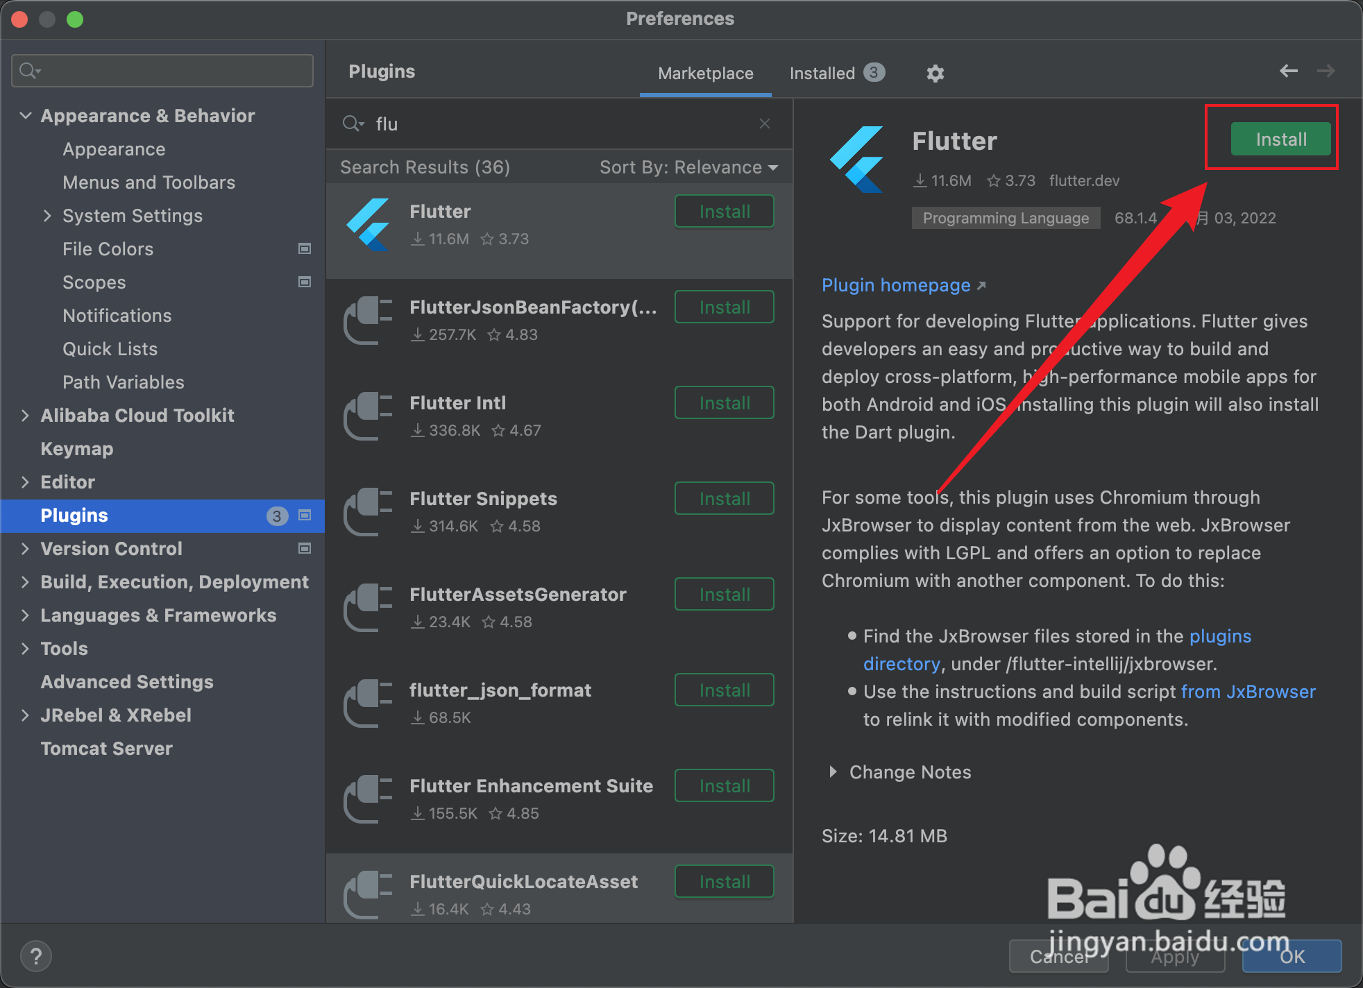Click the Flutter logo in results list

[368, 224]
